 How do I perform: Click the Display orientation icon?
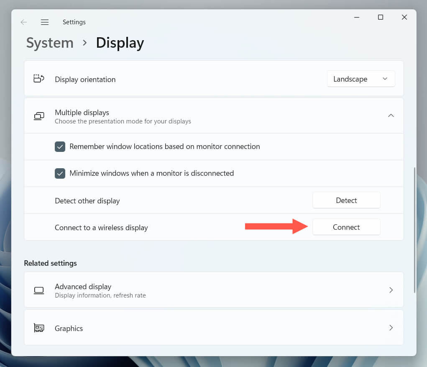(39, 79)
